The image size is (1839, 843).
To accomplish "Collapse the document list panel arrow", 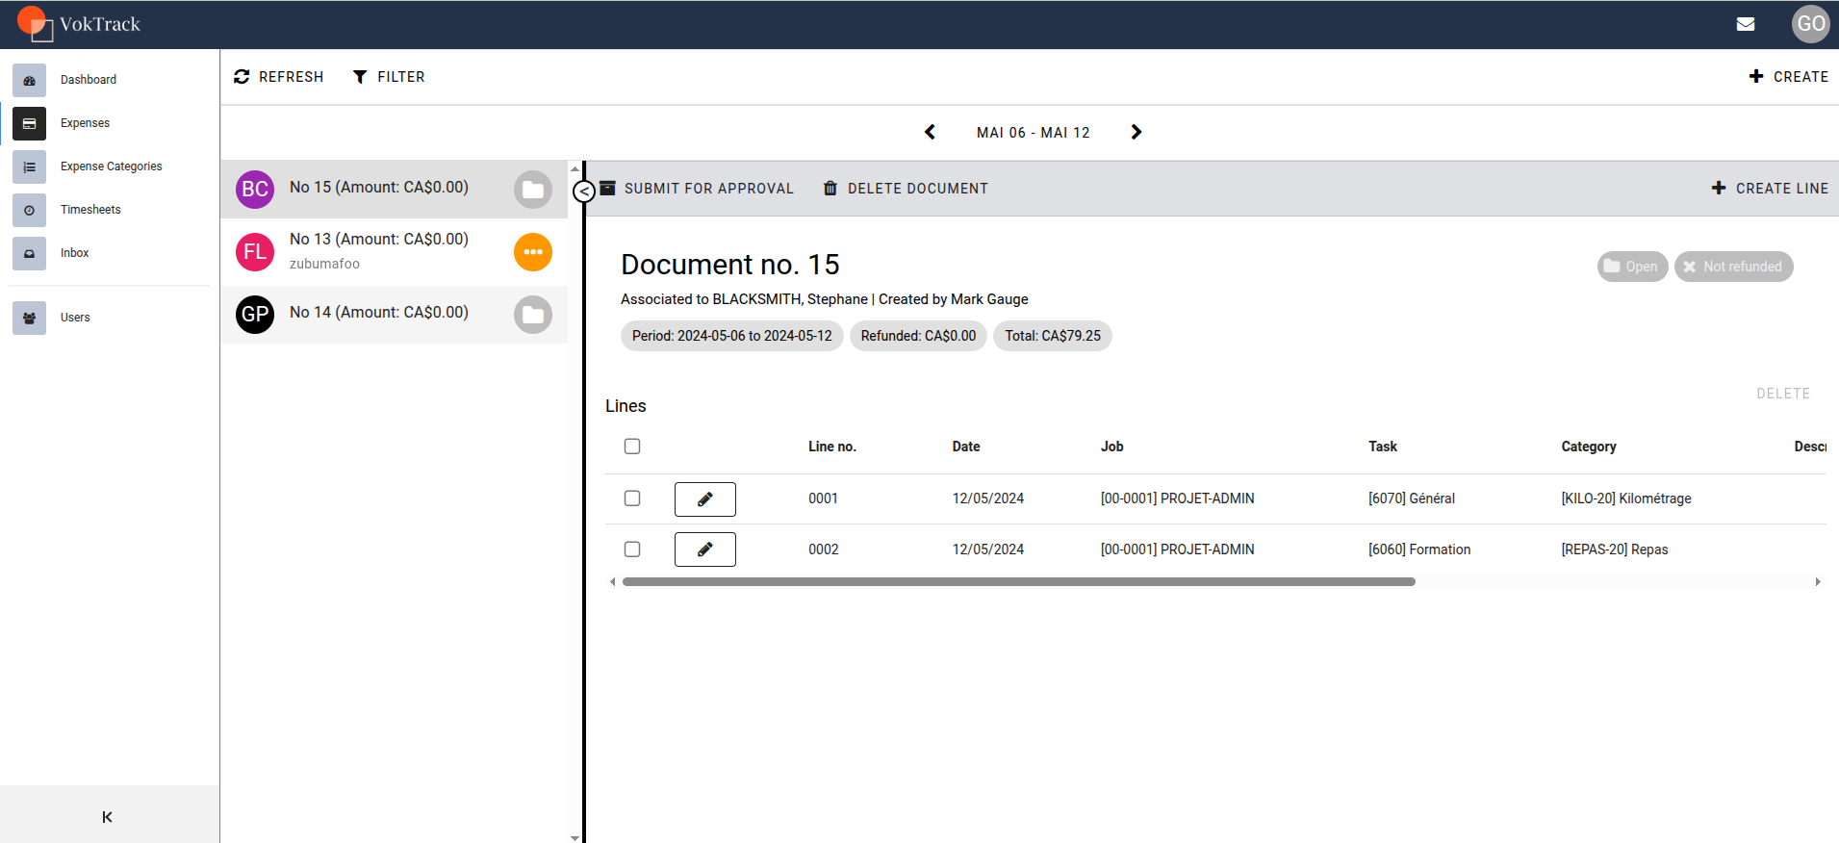I will click(583, 192).
